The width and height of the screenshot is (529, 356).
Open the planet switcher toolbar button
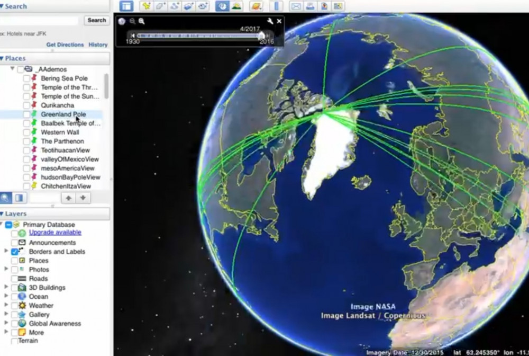pyautogui.click(x=257, y=6)
